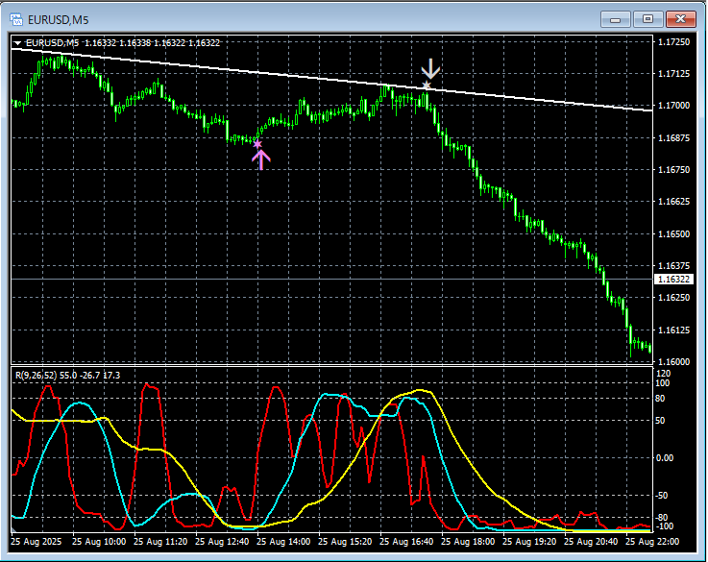708x562 pixels.
Task: Select the pink star marker on chart
Action: (x=256, y=144)
